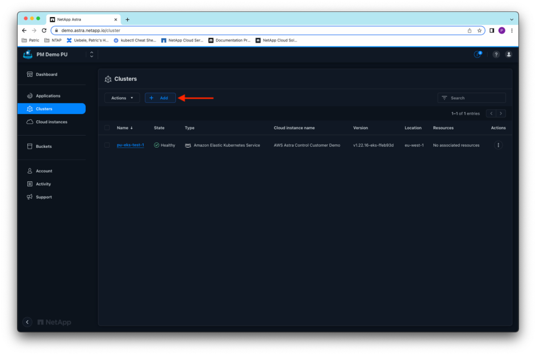
Task: Click the Add cluster button
Action: click(160, 98)
